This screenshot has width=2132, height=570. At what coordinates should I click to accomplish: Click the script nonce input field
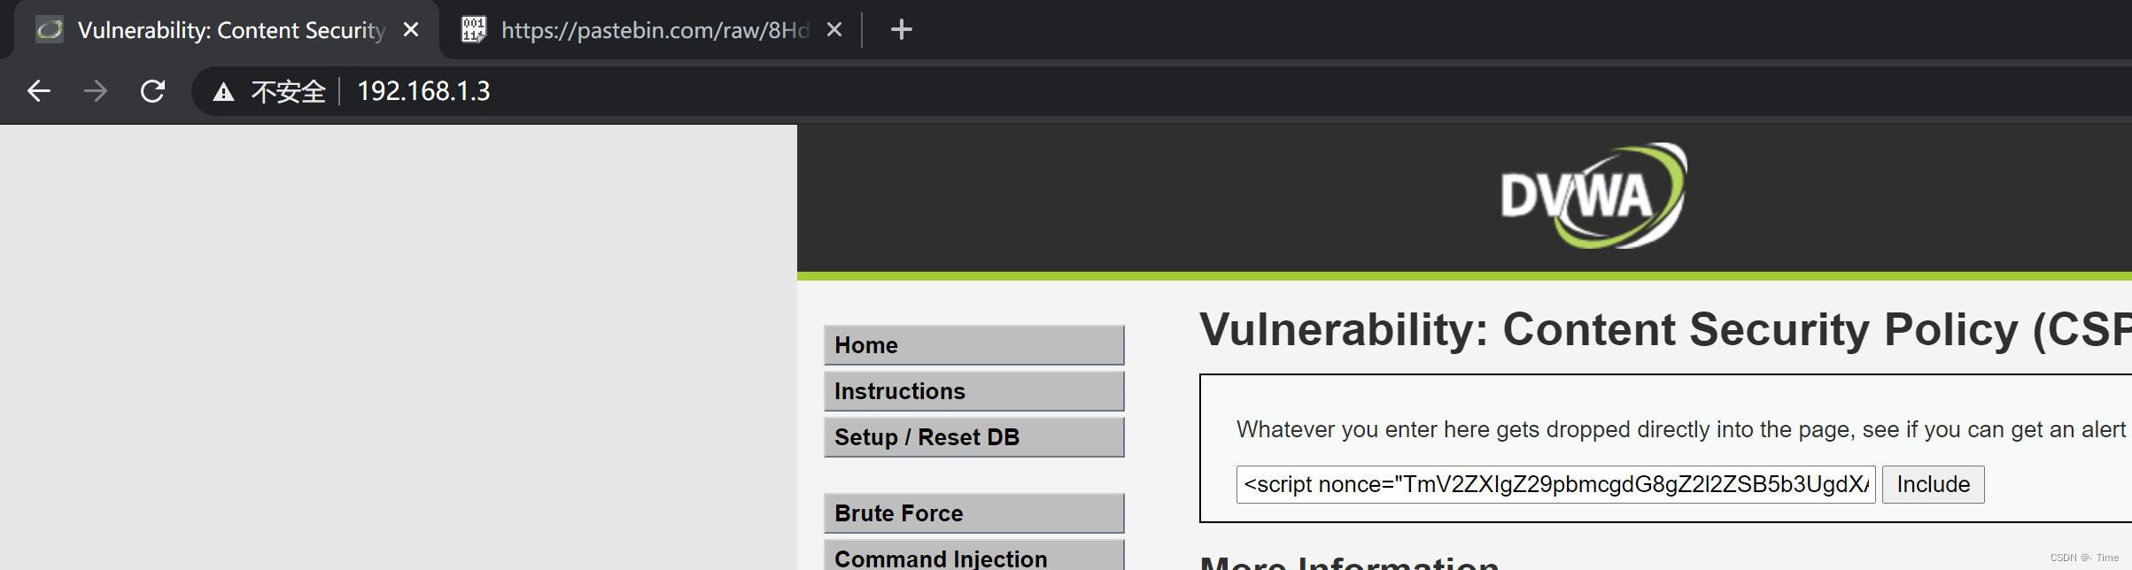pyautogui.click(x=1555, y=484)
